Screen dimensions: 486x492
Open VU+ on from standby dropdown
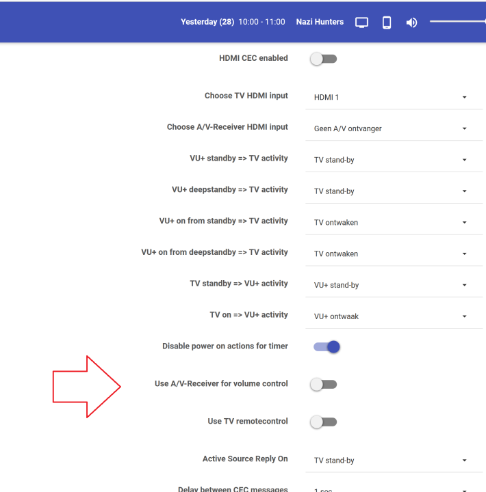click(393, 222)
